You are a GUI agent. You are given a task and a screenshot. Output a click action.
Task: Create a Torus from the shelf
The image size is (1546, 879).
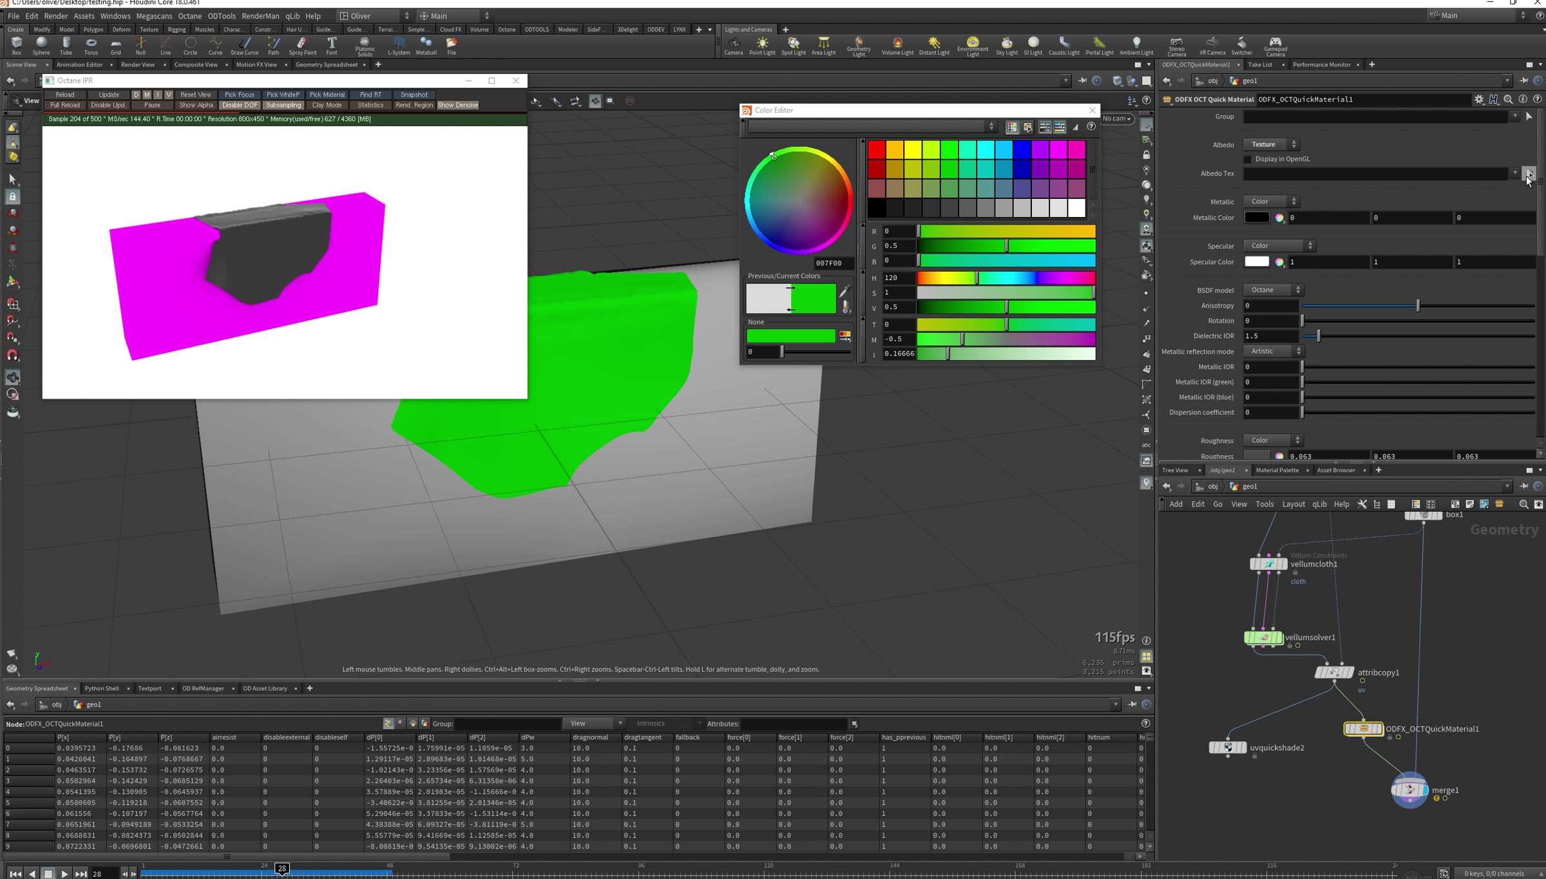tap(91, 46)
